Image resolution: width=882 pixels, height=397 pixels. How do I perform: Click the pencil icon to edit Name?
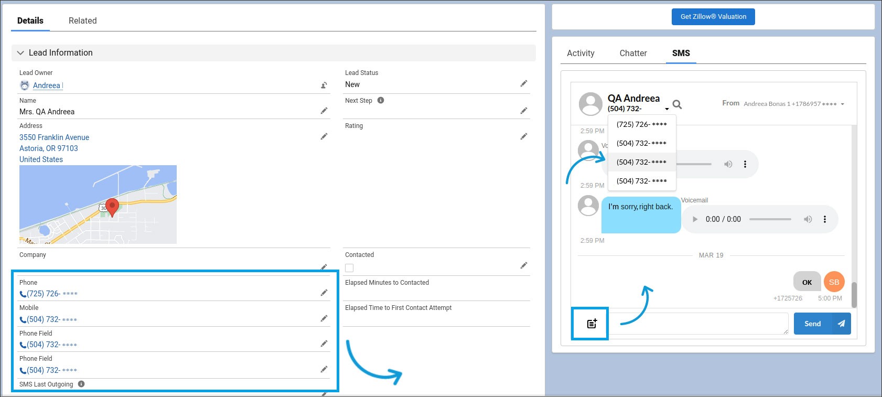coord(324,111)
